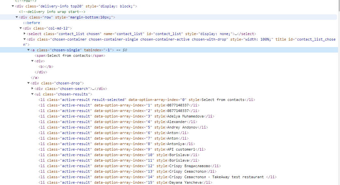This screenshot has height=185, width=340.
Task: Select Anton li with index 6
Action: pyautogui.click(x=114, y=133)
